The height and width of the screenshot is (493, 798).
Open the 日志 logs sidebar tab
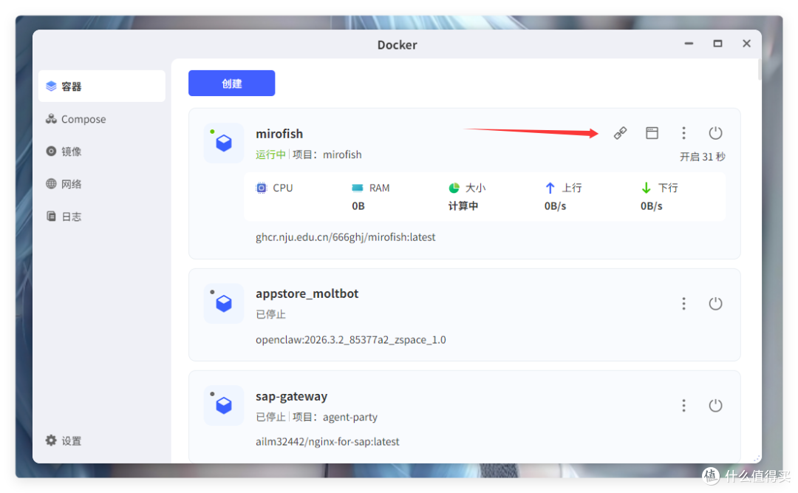coord(102,217)
